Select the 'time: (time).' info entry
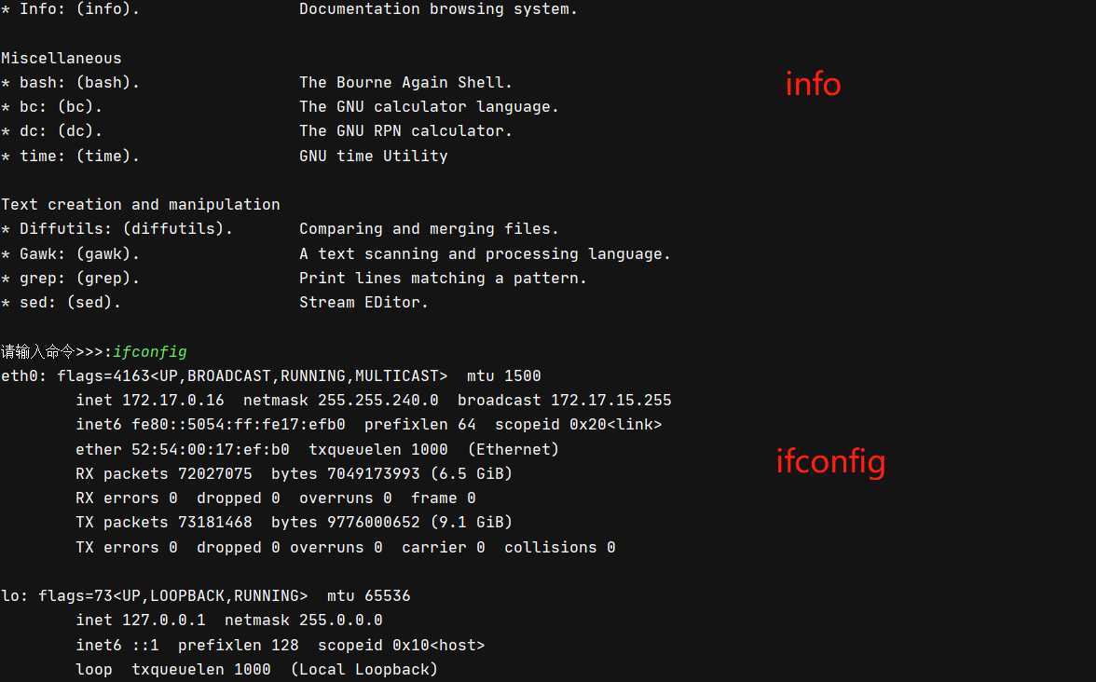The image size is (1096, 682). (x=79, y=156)
